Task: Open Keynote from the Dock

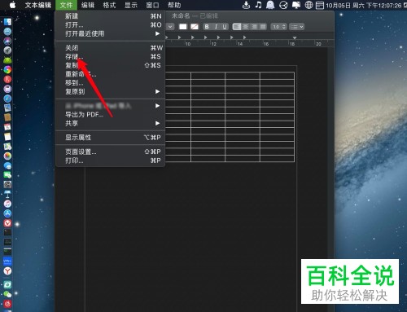Action: 7,194
